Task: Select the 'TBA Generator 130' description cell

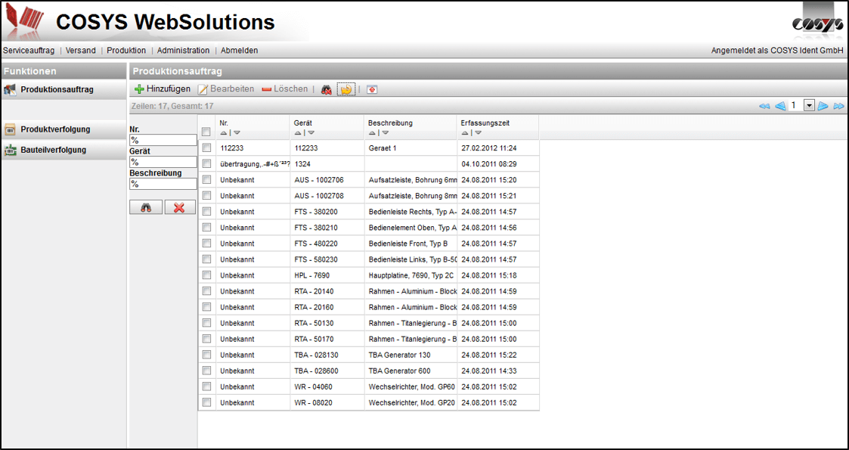Action: pos(411,355)
